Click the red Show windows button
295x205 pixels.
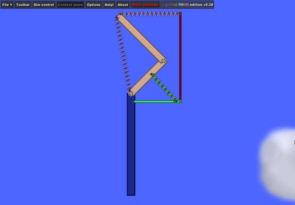tap(145, 5)
